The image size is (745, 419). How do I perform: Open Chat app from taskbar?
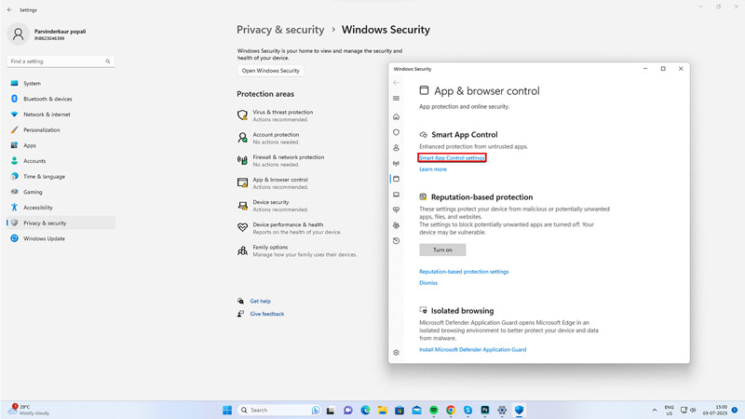[x=347, y=410]
